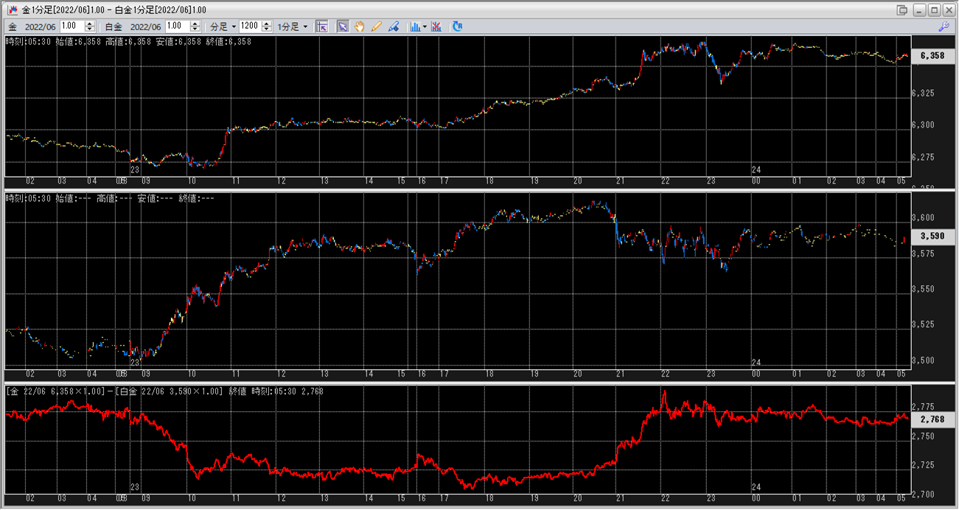959x510 pixels.
Task: Open the wrench settings icon
Action: pyautogui.click(x=944, y=27)
